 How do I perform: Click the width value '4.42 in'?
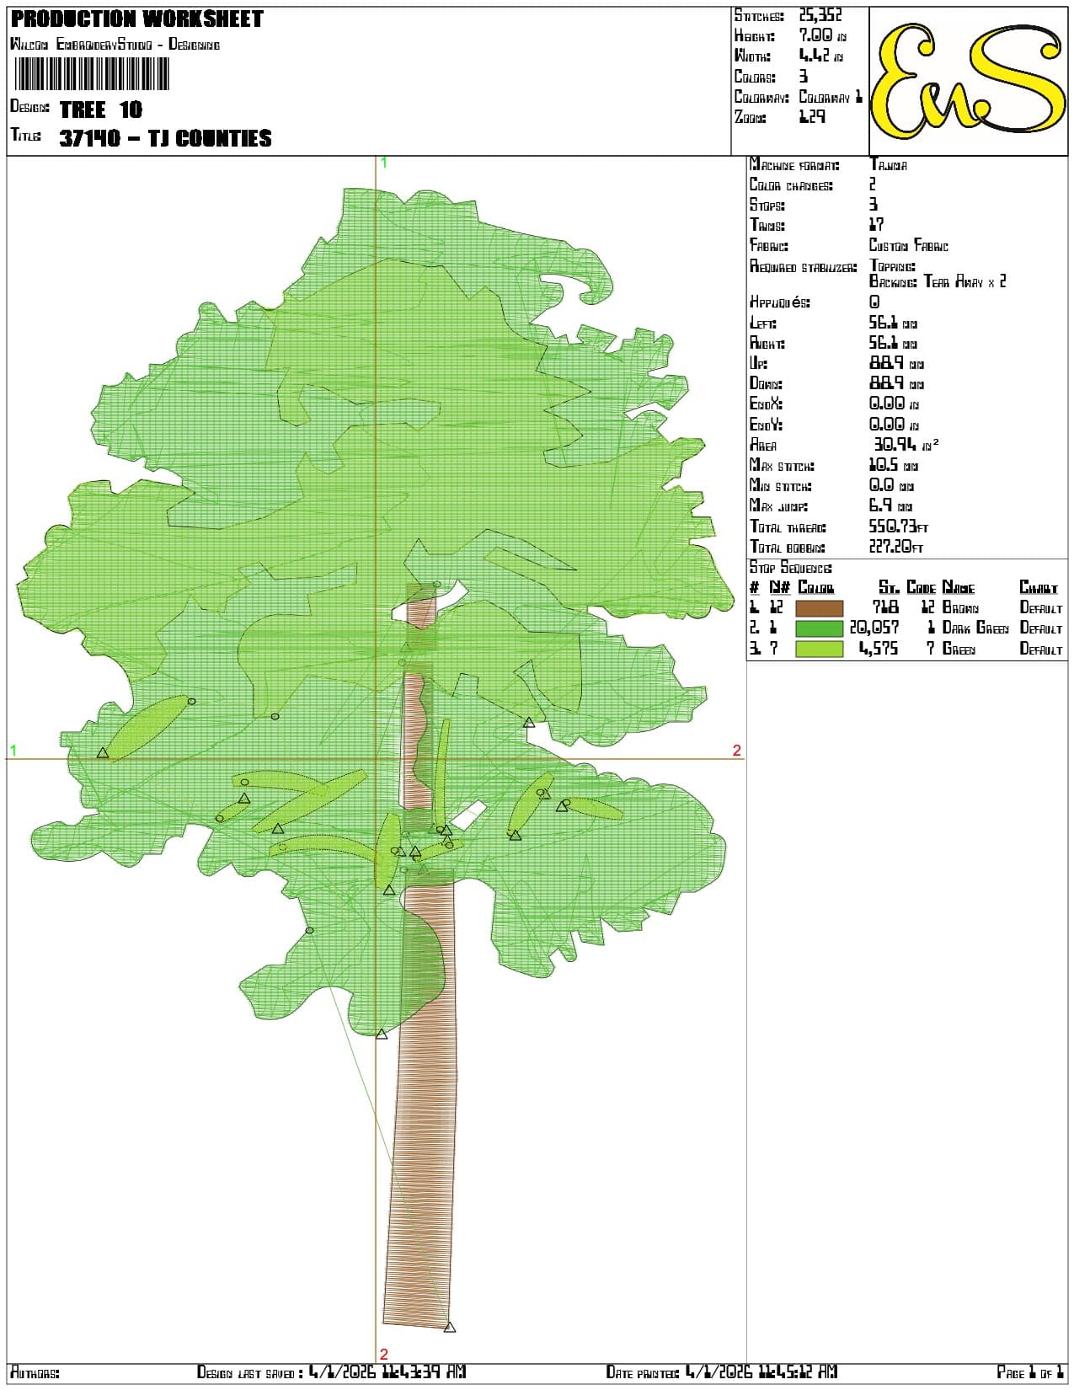821,56
